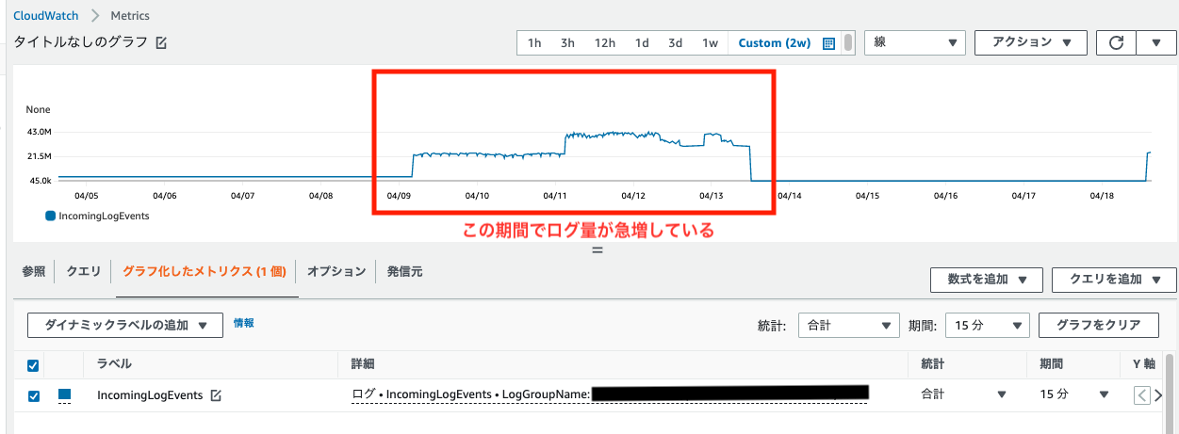Image resolution: width=1179 pixels, height=434 pixels.
Task: Click グラフをクリア button
Action: click(x=1100, y=325)
